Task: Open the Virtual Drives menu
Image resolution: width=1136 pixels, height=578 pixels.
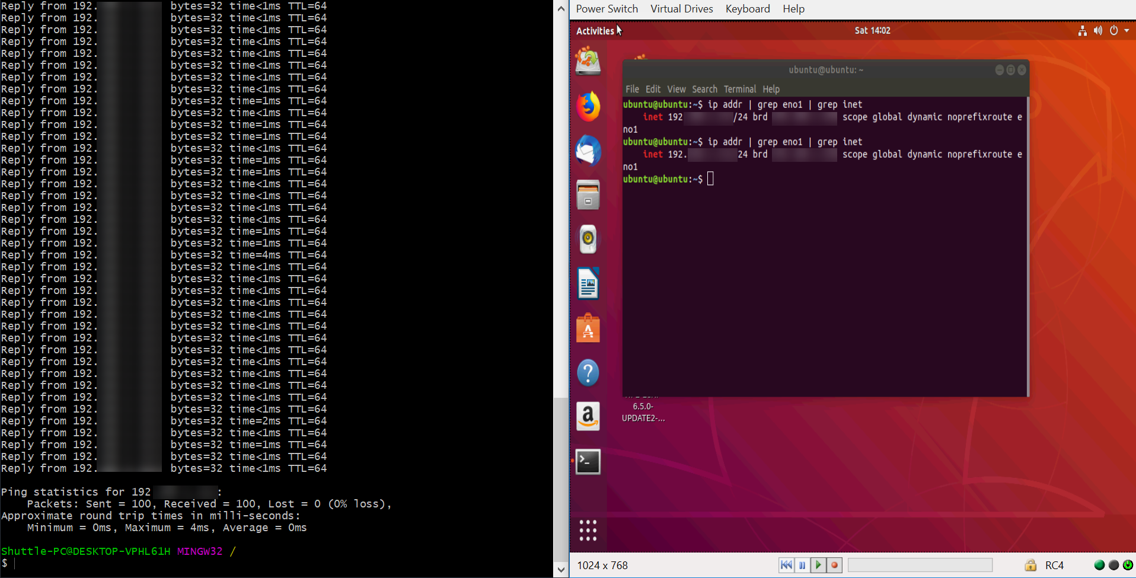Action: coord(681,9)
